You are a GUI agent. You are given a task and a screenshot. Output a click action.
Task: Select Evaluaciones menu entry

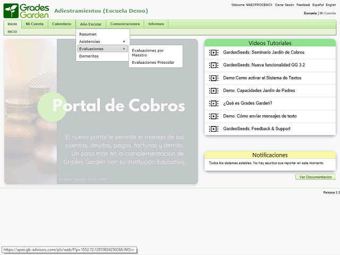103,49
